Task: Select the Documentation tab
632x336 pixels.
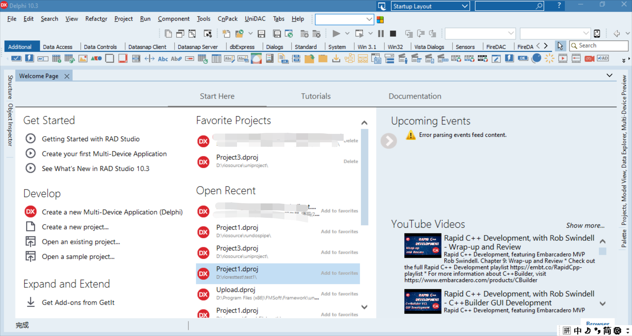Action: click(x=415, y=96)
